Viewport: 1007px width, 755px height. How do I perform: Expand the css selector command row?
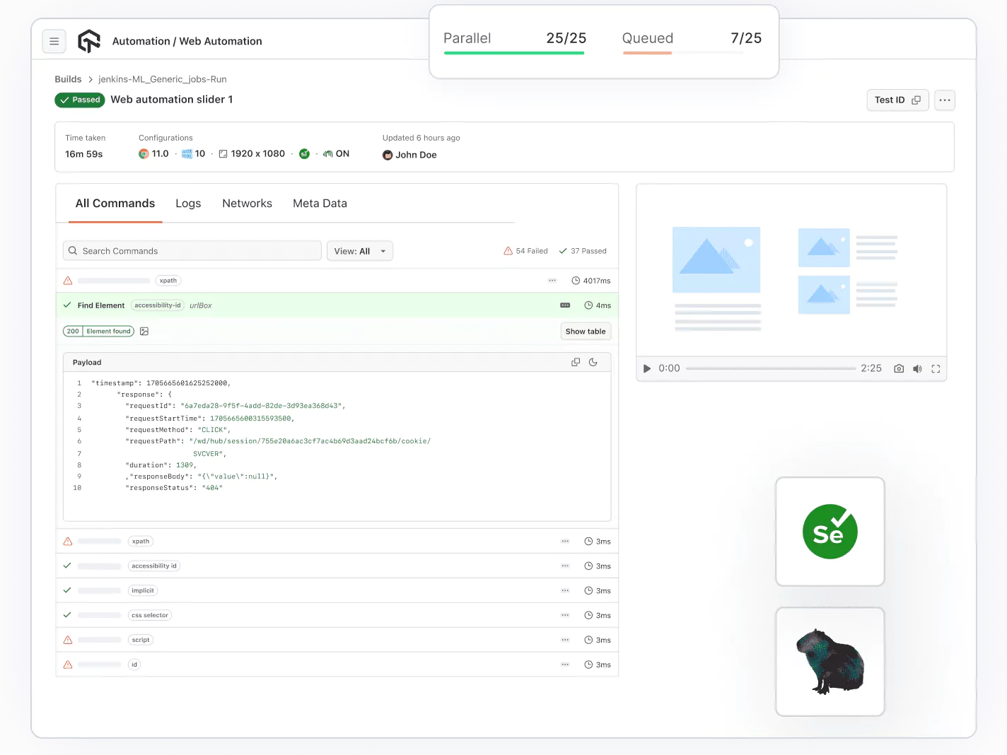(337, 615)
